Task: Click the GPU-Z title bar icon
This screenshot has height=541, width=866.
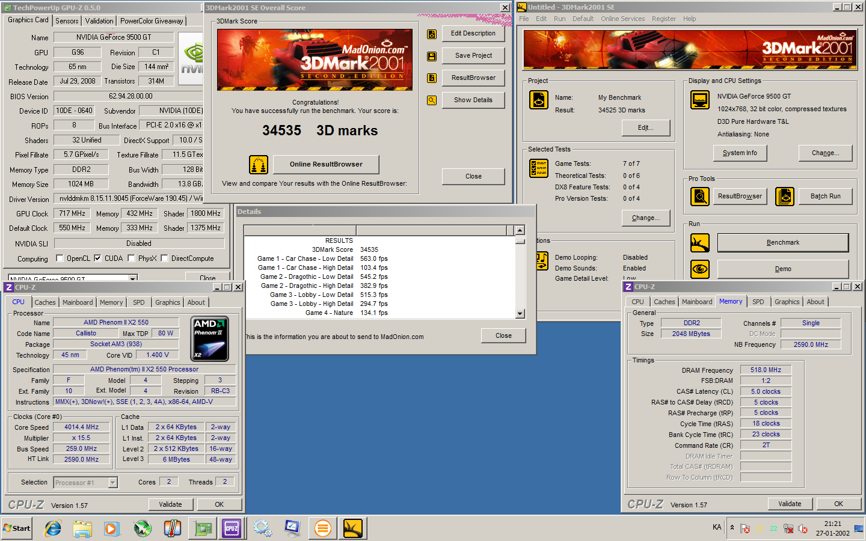Action: [8, 8]
